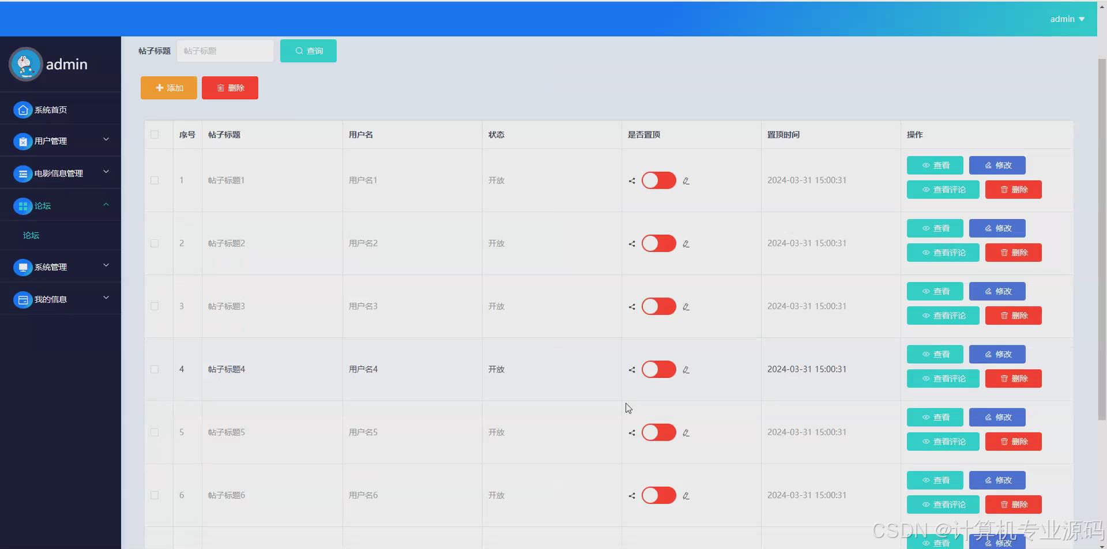Toggle the 是否置顶 switch for 帖子标题5
The height and width of the screenshot is (549, 1107).
click(x=659, y=432)
